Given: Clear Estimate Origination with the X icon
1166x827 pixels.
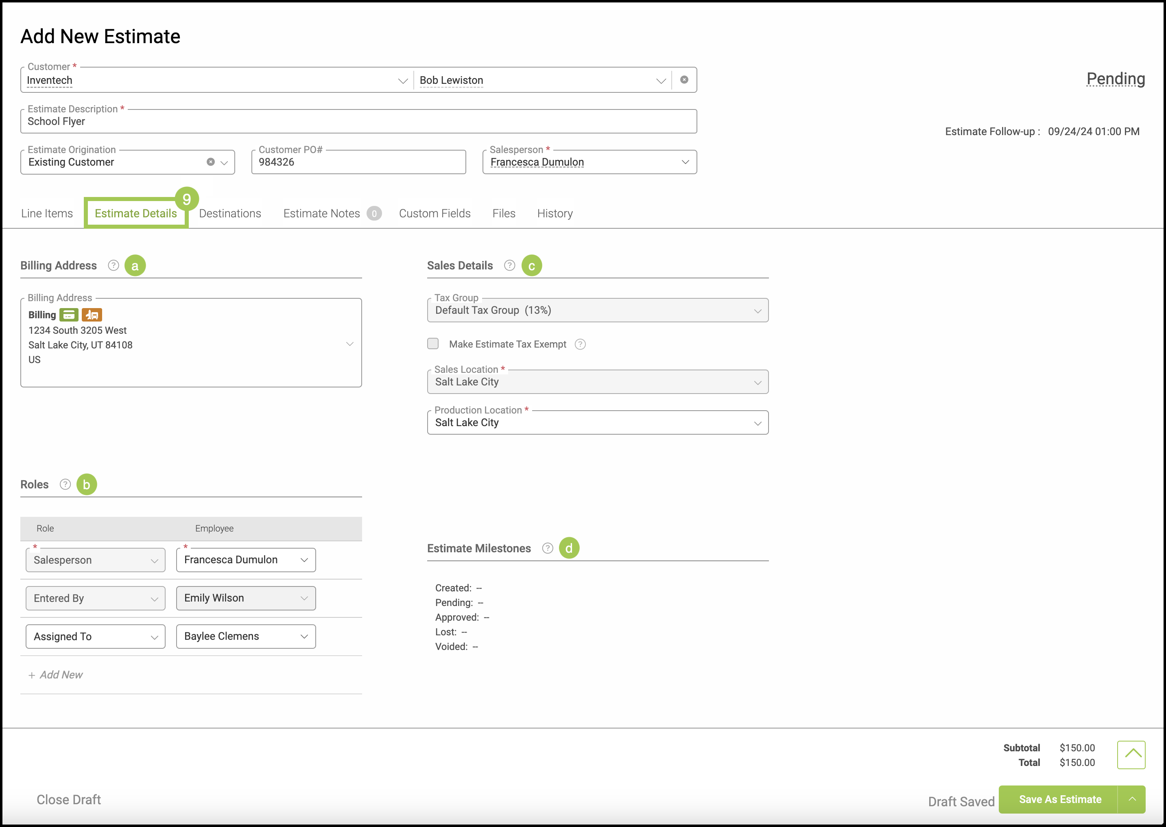Looking at the screenshot, I should pyautogui.click(x=211, y=162).
